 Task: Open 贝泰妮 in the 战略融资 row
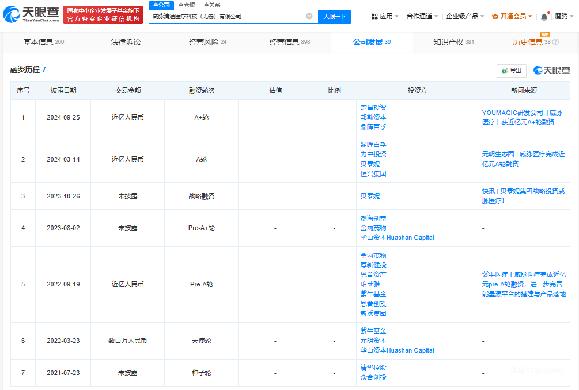coord(370,196)
